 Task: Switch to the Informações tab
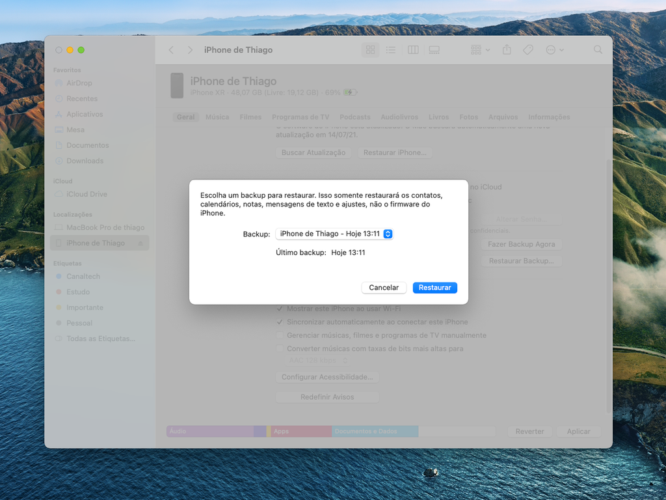[x=549, y=117]
